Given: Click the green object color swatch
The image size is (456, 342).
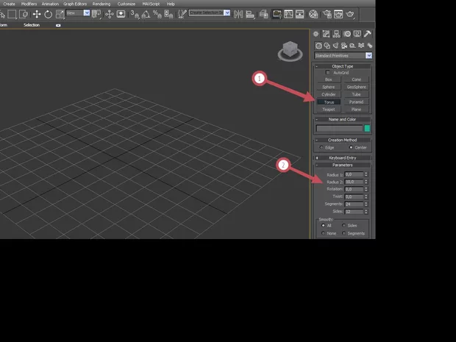Looking at the screenshot, I should pos(367,128).
